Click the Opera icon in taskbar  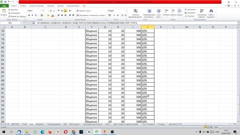tap(66, 132)
